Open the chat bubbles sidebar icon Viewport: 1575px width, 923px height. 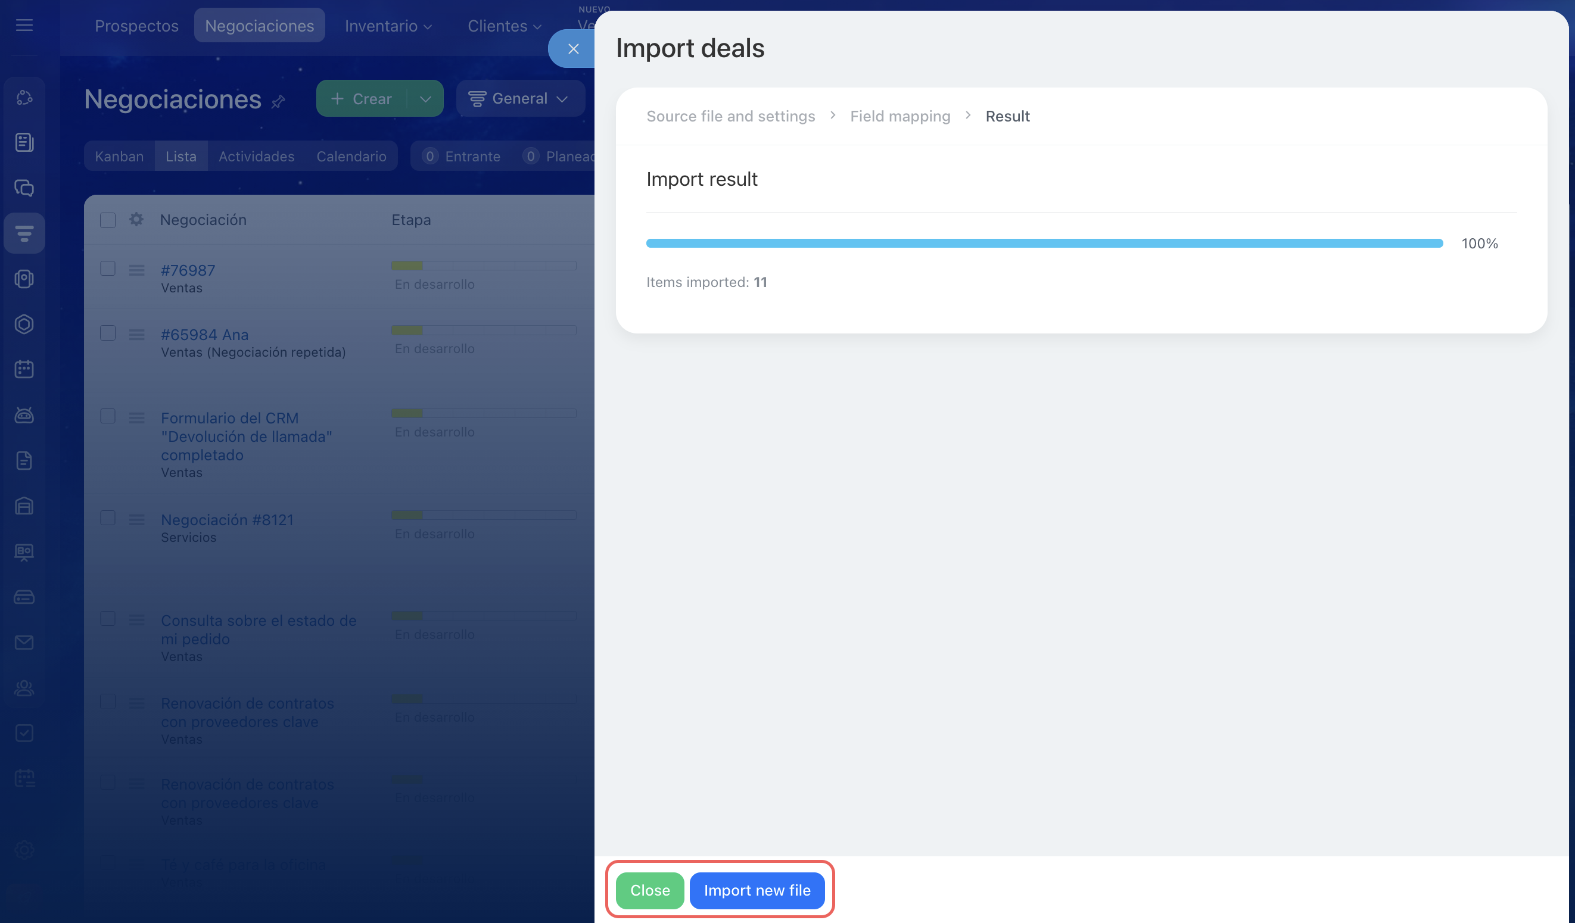pyautogui.click(x=24, y=188)
